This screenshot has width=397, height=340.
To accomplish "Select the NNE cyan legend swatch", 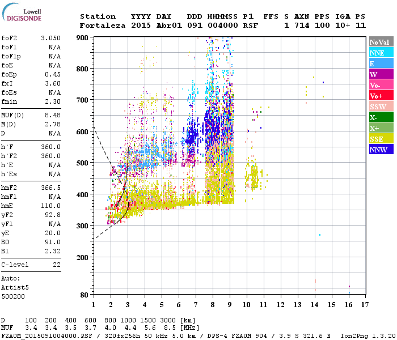I will tap(381, 53).
